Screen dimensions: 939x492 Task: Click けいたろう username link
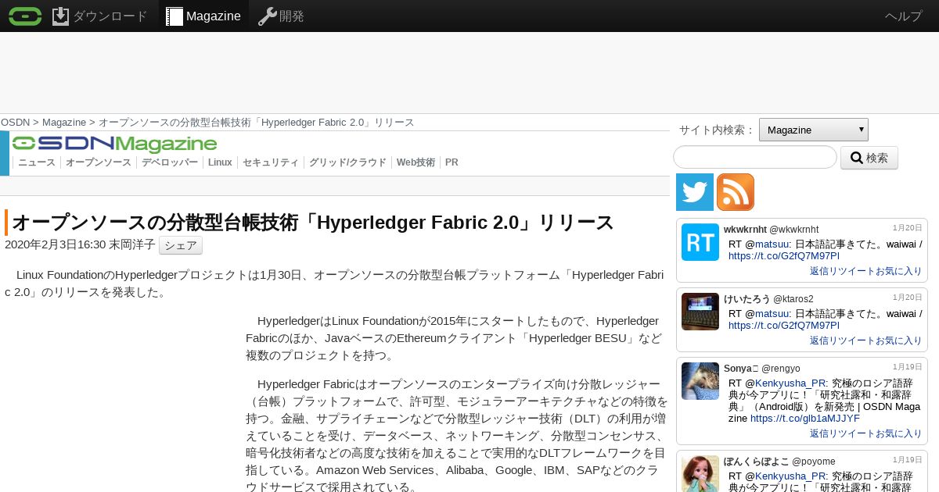[x=747, y=298]
